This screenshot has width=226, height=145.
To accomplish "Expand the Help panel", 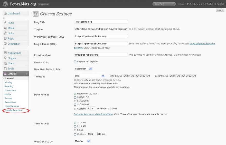I will [220, 10].
